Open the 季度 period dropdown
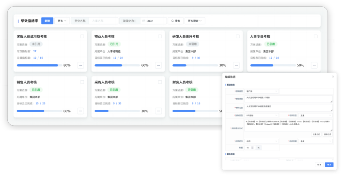 pyautogui.click(x=315, y=141)
